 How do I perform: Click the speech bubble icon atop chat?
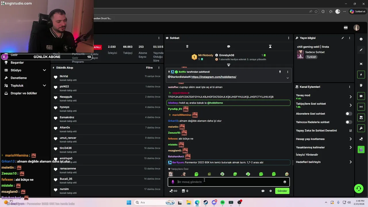(x=229, y=46)
